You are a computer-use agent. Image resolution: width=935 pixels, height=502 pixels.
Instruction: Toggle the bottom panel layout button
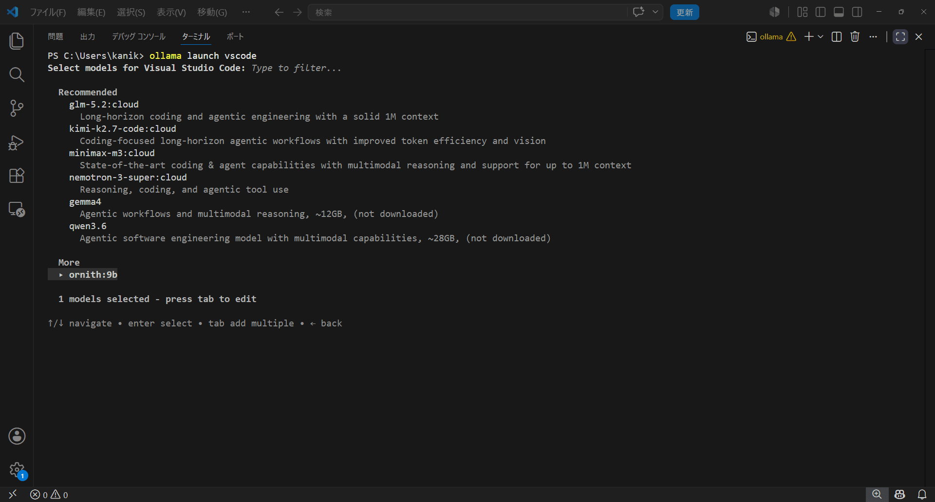(839, 12)
